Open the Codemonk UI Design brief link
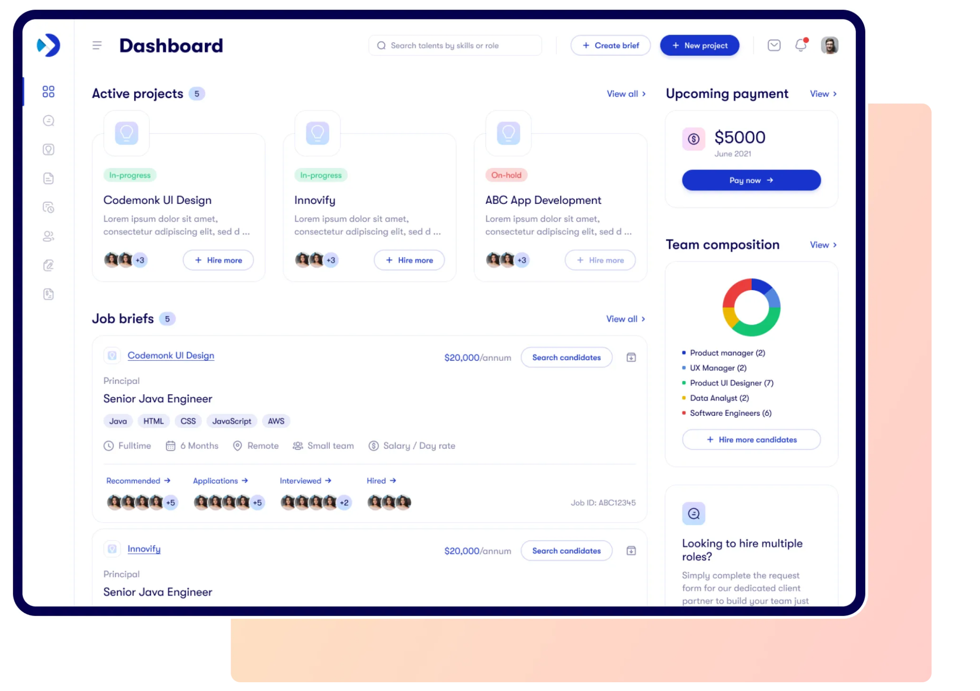This screenshot has width=980, height=691. coord(171,355)
